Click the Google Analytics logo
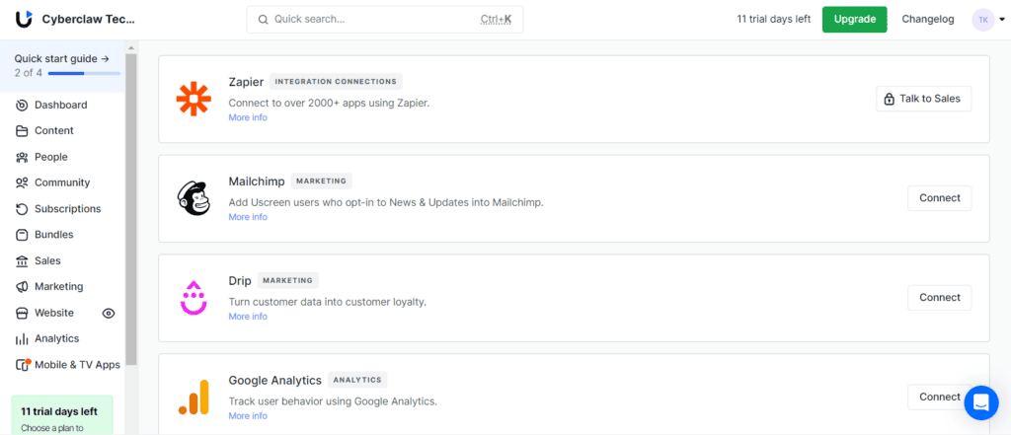The width and height of the screenshot is (1011, 435). point(194,397)
